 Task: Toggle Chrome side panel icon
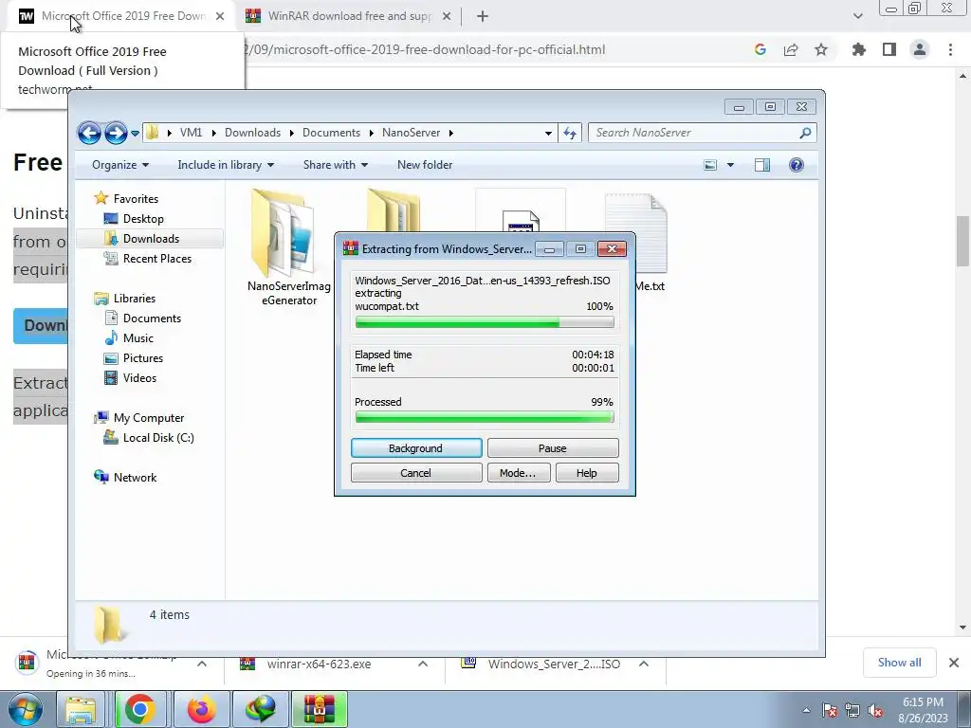coord(889,49)
